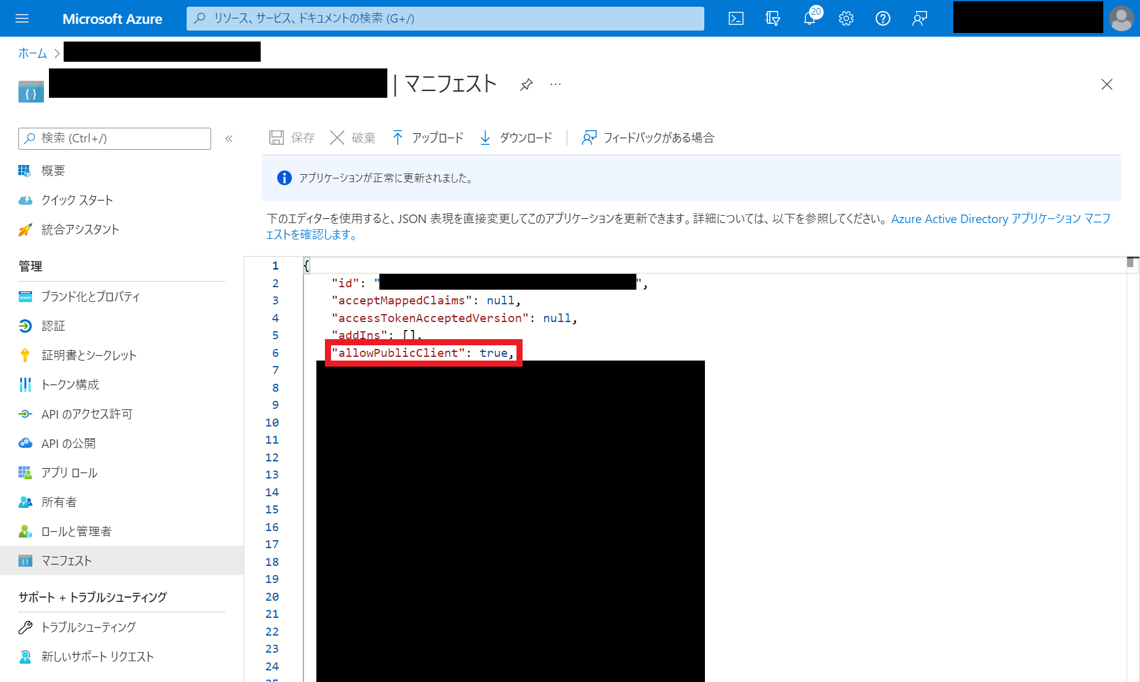This screenshot has width=1140, height=682.
Task: Pin the manifest page
Action: pyautogui.click(x=526, y=84)
